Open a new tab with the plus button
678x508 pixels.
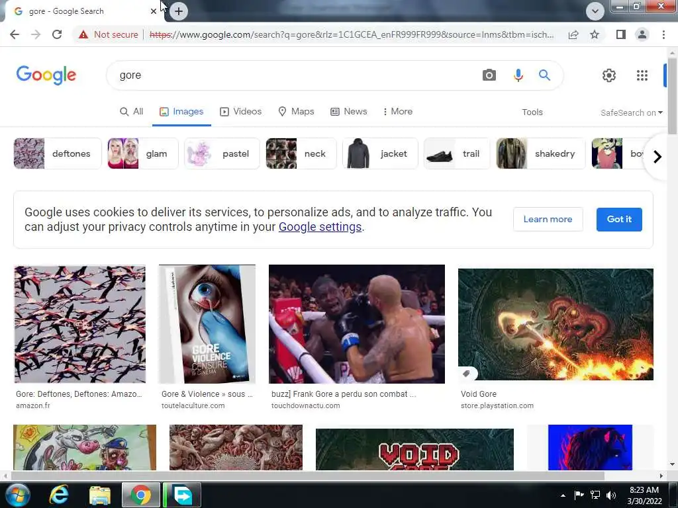point(179,11)
